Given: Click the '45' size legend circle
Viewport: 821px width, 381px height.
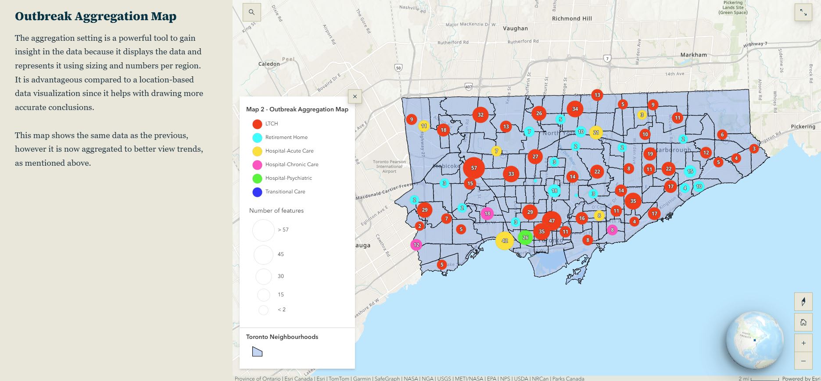Looking at the screenshot, I should point(263,255).
